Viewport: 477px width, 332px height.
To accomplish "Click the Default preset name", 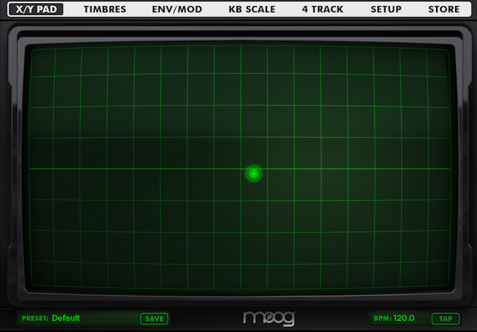I will click(66, 318).
